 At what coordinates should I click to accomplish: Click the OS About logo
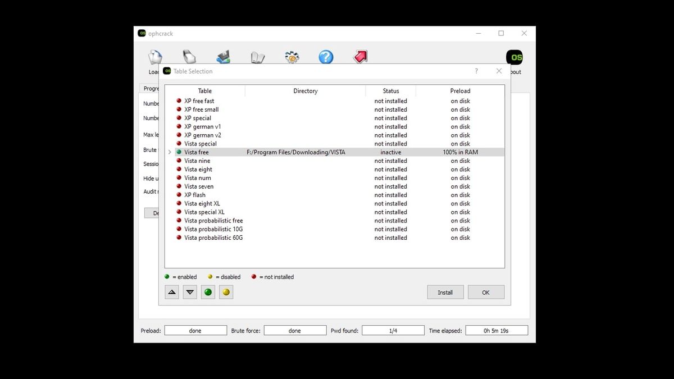(x=514, y=57)
